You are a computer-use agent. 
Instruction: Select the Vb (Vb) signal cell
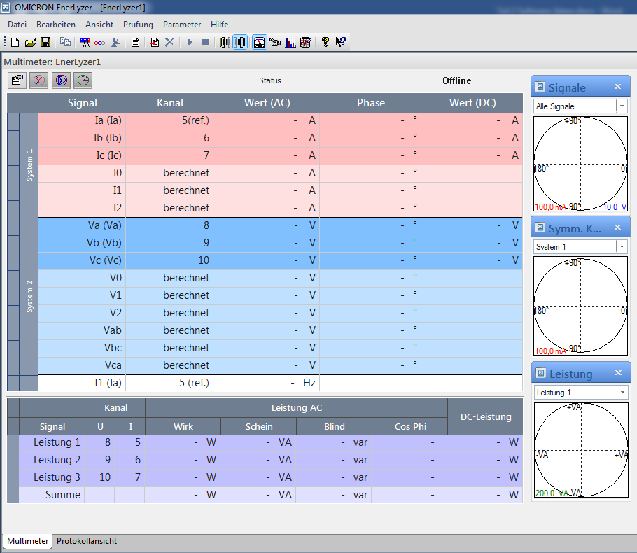click(82, 243)
